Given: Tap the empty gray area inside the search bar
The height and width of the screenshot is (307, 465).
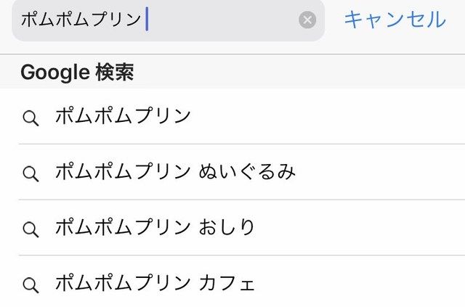Looking at the screenshot, I should pyautogui.click(x=222, y=20).
